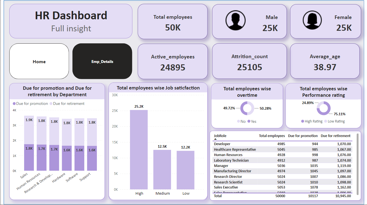367x205 pixels.
Task: Click the Female employee silhouette icon
Action: pyautogui.click(x=312, y=20)
